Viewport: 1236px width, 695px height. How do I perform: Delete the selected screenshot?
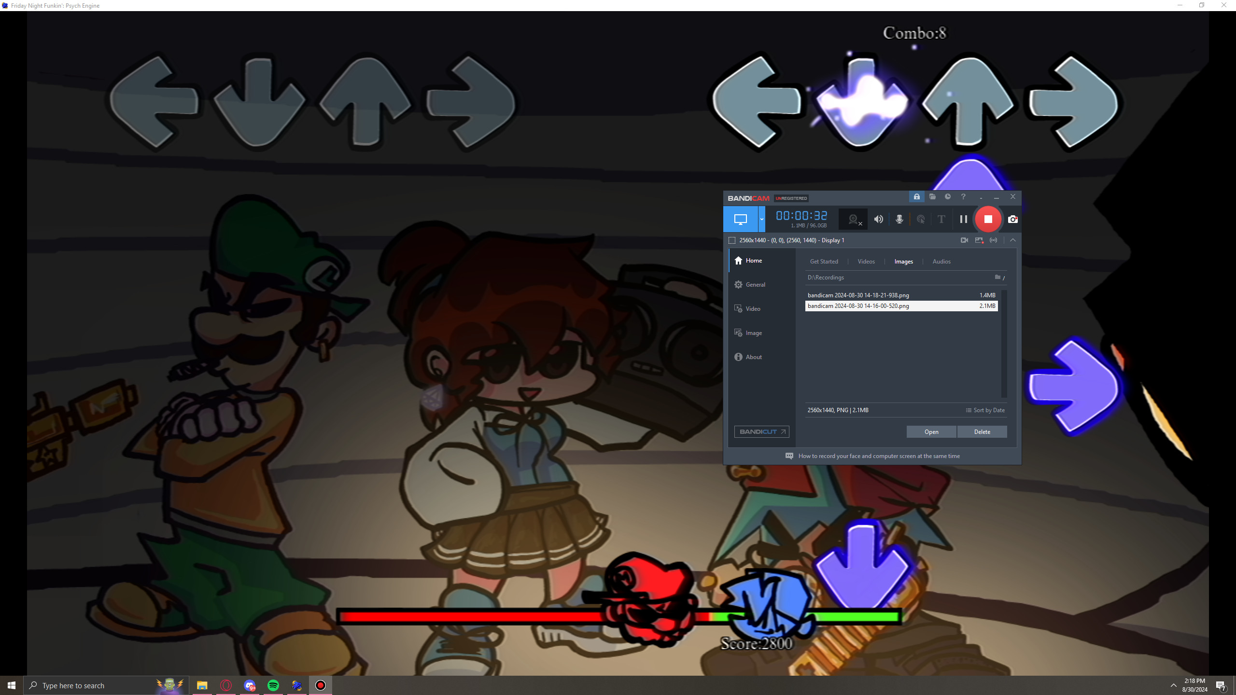tap(982, 431)
